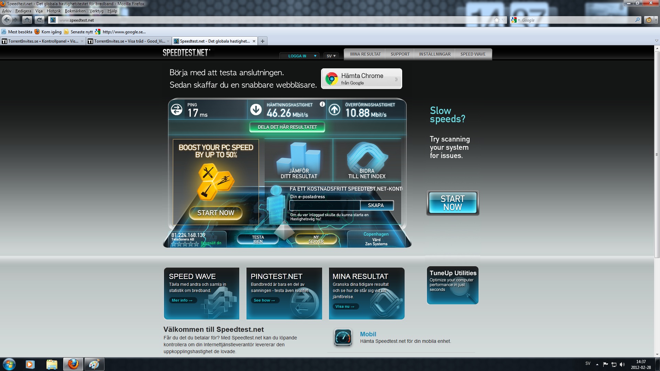Click the network tray icon

tap(614, 364)
